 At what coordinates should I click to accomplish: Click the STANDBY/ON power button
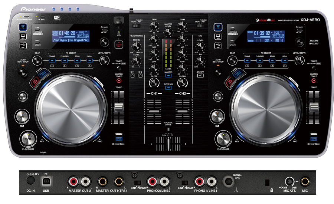point(26,17)
